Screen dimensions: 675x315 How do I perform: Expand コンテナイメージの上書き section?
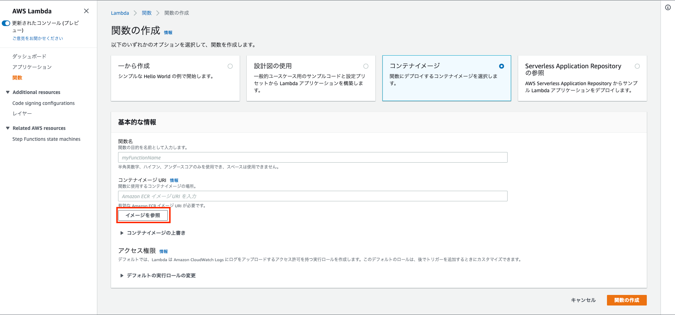click(x=153, y=233)
